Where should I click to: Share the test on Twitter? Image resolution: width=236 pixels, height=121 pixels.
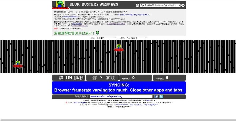161,97
